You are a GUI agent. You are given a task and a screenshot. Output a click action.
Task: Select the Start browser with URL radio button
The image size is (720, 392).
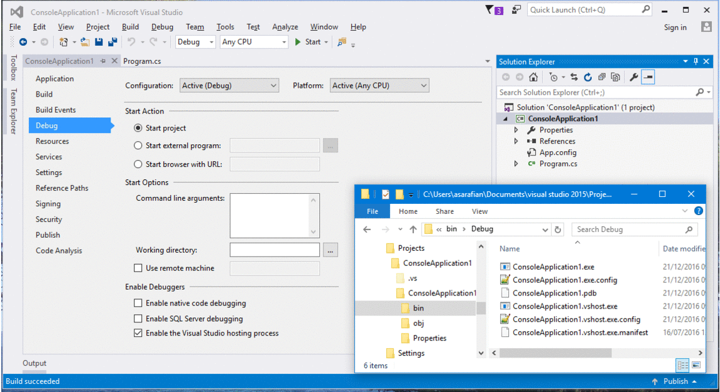[138, 164]
